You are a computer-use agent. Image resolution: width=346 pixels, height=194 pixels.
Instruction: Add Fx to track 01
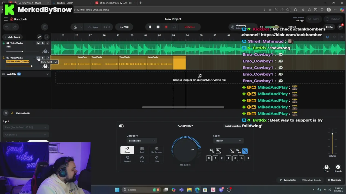point(8,47)
